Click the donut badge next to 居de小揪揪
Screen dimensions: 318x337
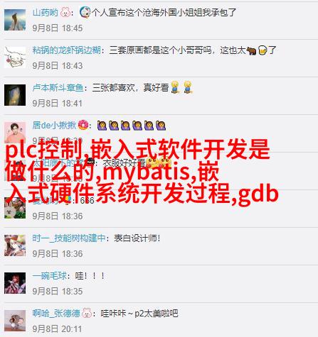coord(83,125)
